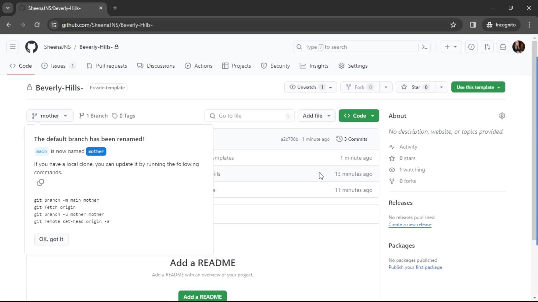
Task: View the 1 Branch link
Action: 93,116
